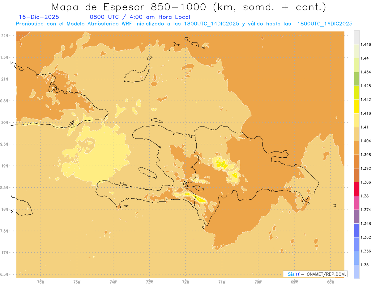Pick the bright yellow swatch between 1.416 and 1.422
This screenshot has width=371, height=286.
click(356, 106)
